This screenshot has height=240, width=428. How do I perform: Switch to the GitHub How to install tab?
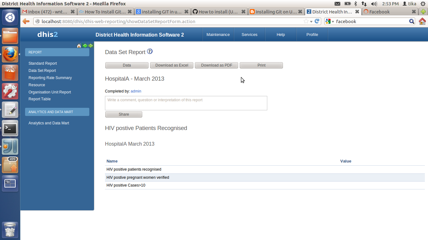[x=219, y=12]
